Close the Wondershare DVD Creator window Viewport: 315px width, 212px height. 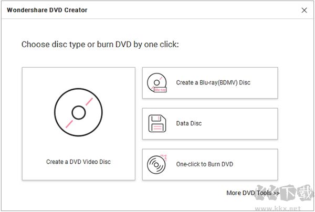coord(304,10)
